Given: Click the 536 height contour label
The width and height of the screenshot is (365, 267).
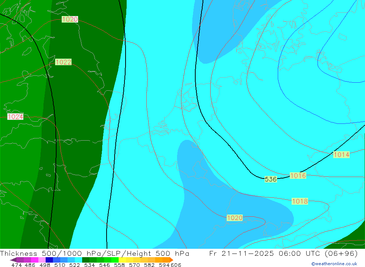Looking at the screenshot, I should click(x=271, y=179).
